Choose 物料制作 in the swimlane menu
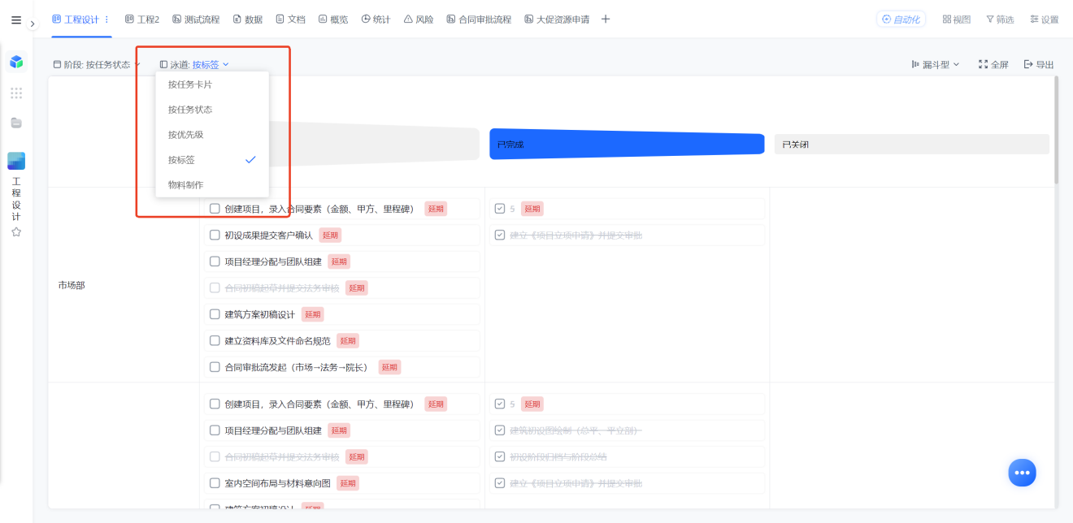 212,185
